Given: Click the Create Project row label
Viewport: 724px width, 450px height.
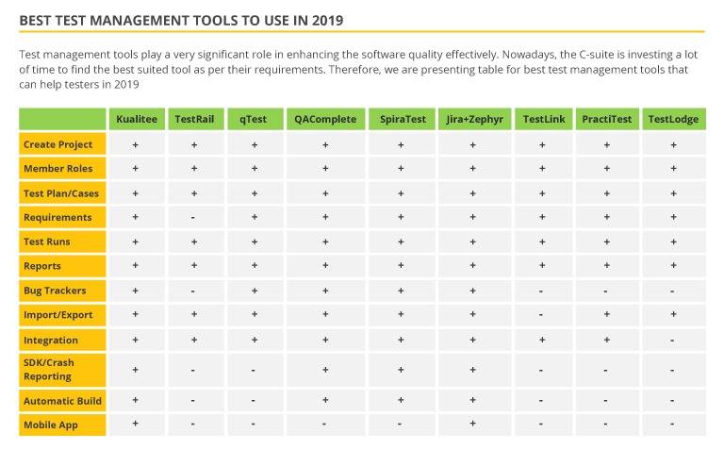Looking at the screenshot, I should tap(62, 144).
